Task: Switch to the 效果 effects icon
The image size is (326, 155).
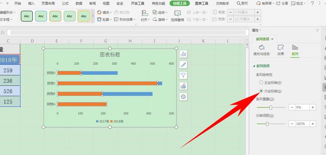Action: 280,50
